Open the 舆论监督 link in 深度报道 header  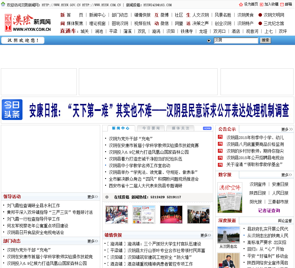[x=285, y=221]
